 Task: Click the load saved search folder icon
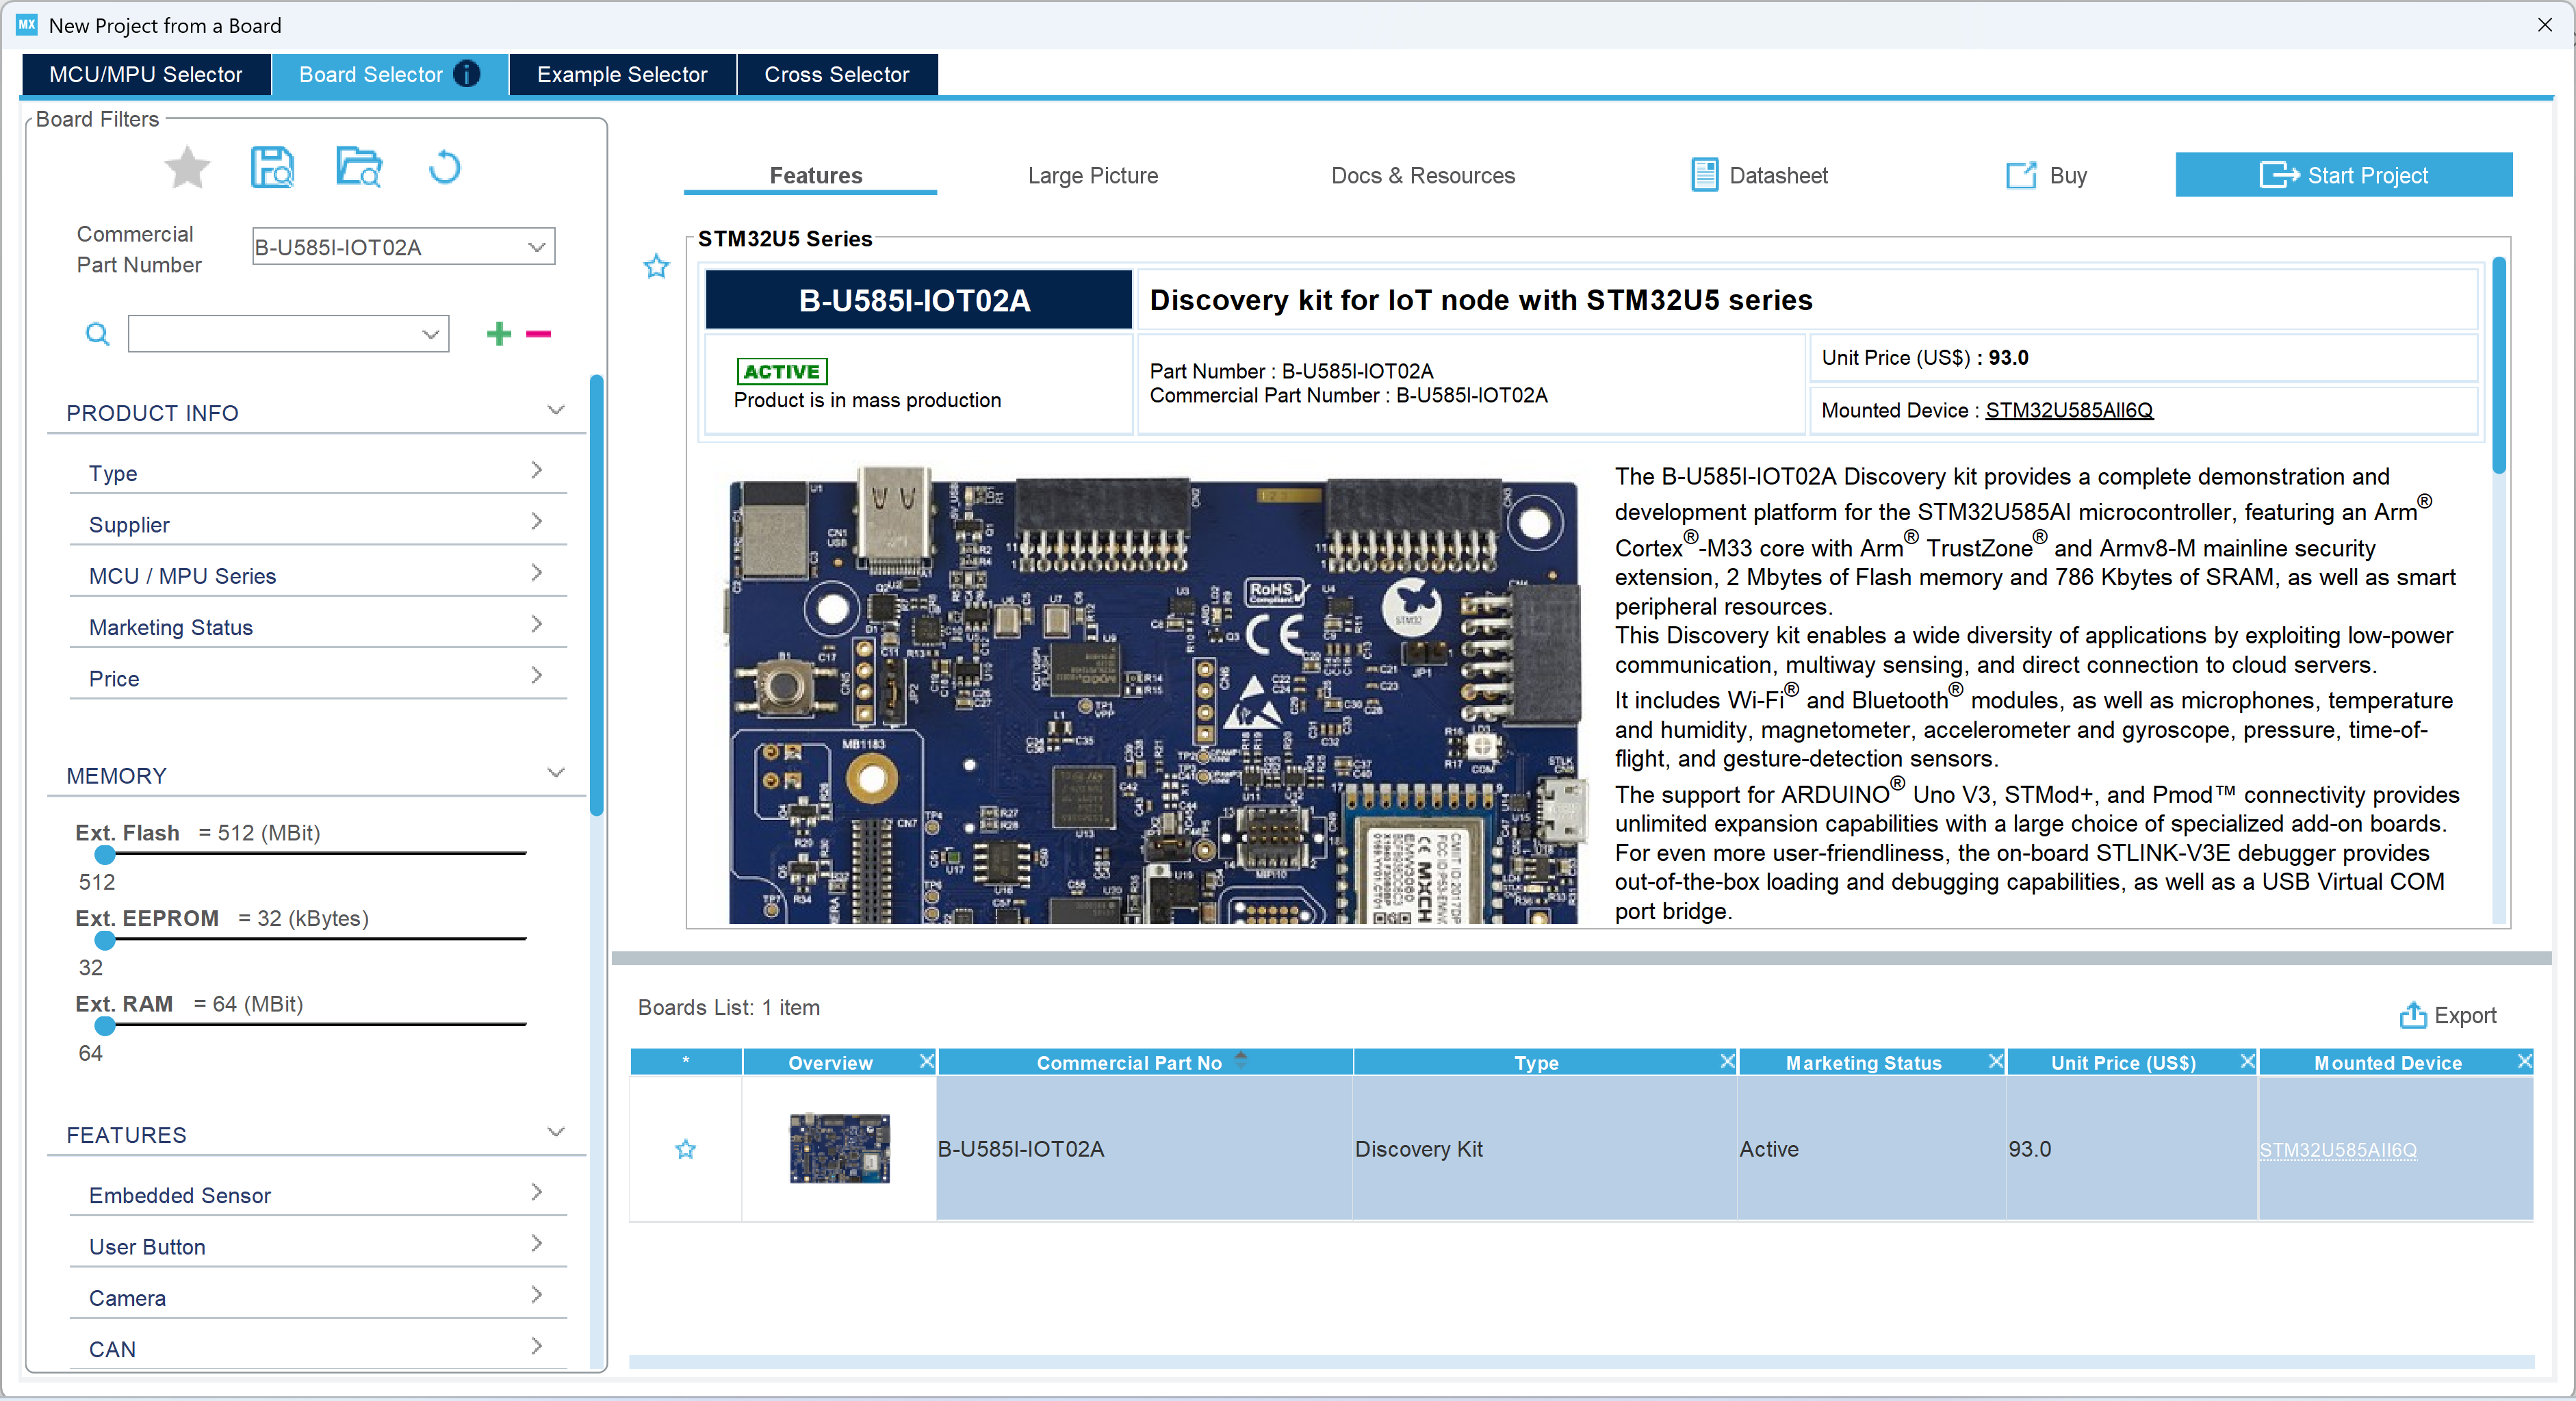coord(359,167)
